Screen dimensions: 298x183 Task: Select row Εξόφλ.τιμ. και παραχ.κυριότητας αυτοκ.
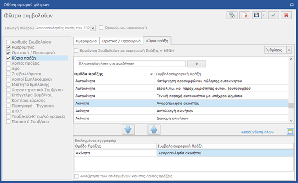coord(181,89)
